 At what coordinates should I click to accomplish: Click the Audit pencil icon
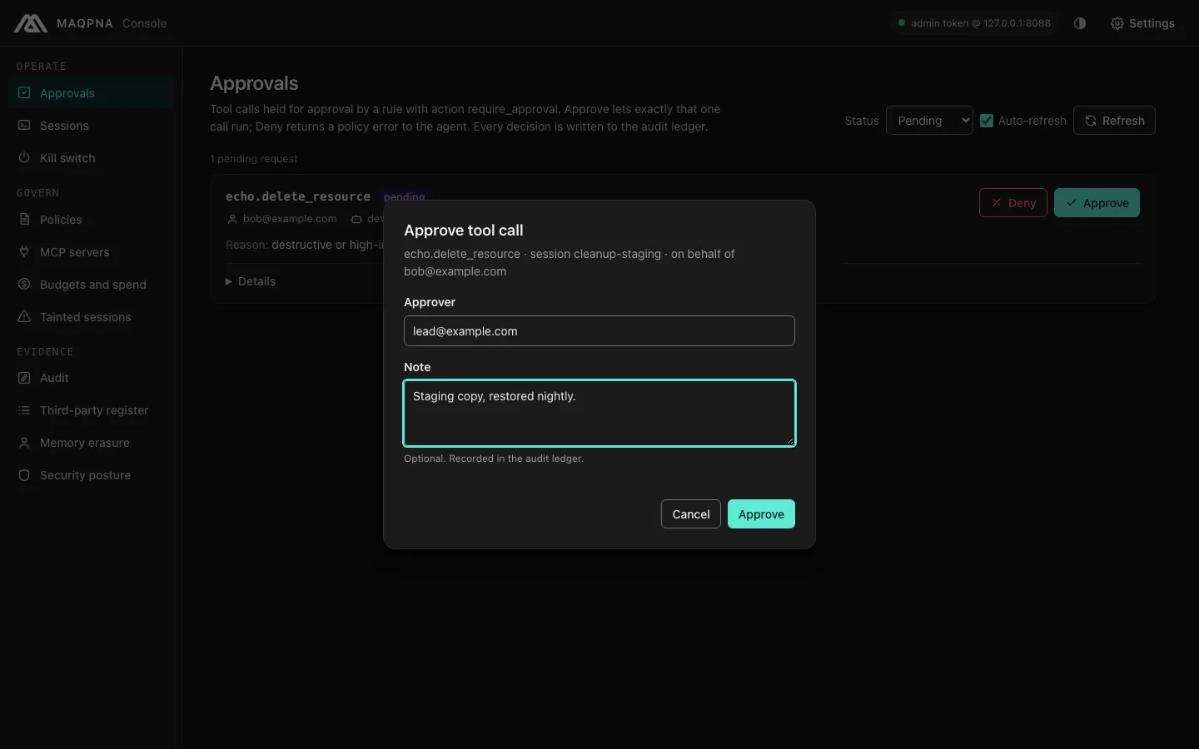[x=24, y=378]
